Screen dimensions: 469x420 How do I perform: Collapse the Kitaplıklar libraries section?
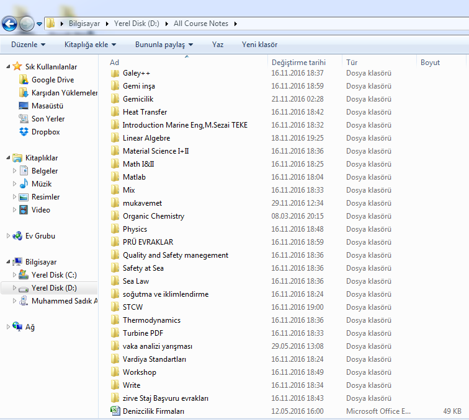7,158
